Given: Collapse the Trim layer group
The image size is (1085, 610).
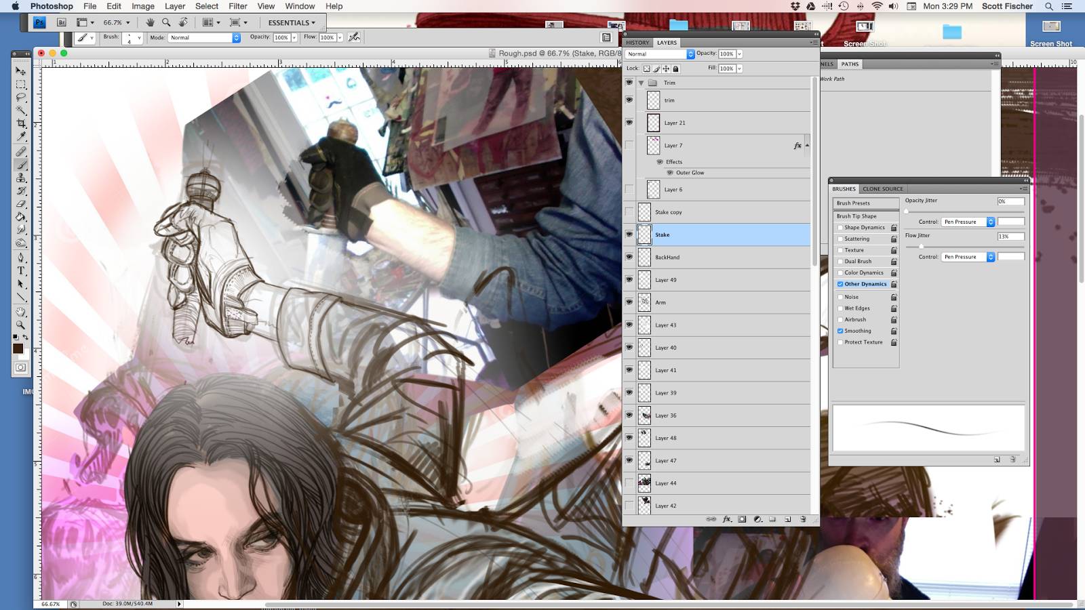Looking at the screenshot, I should coord(641,83).
